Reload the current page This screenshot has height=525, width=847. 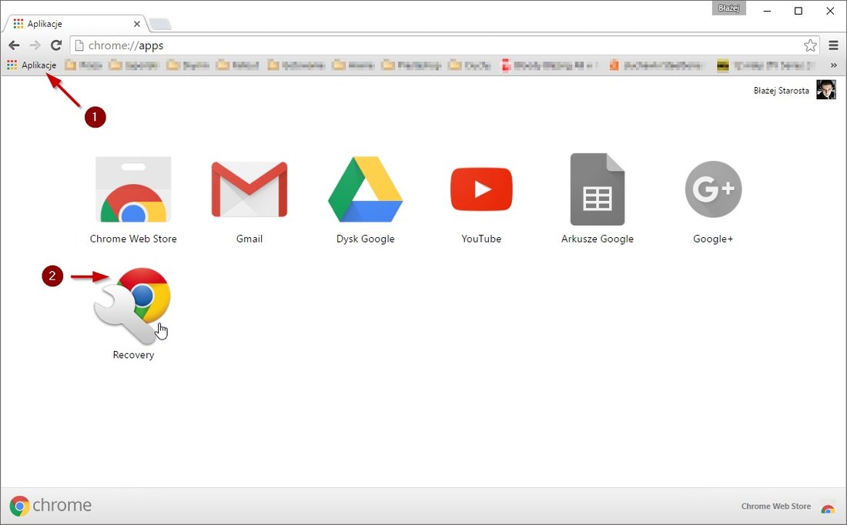(56, 45)
